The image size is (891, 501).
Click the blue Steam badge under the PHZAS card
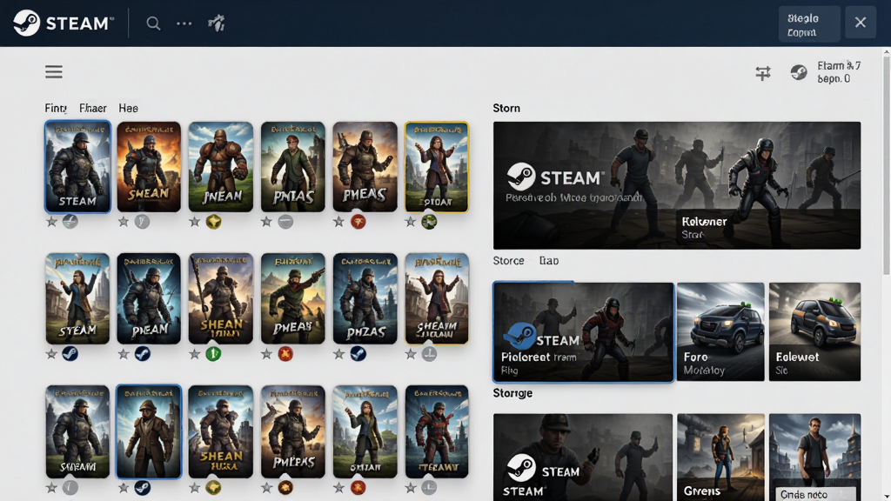click(358, 353)
